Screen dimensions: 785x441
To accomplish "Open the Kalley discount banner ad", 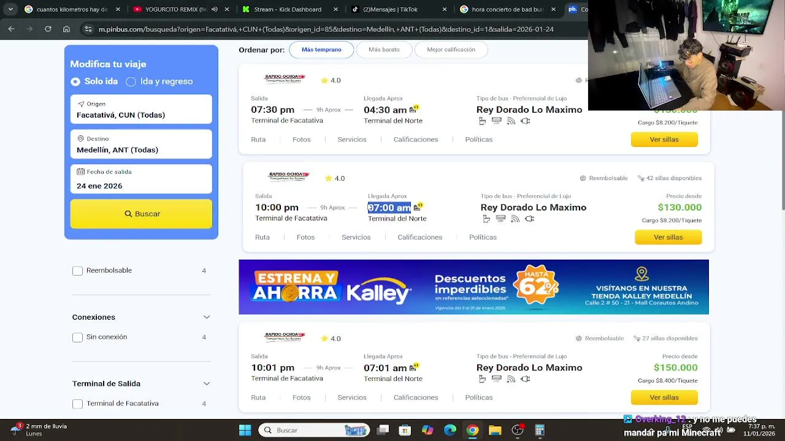I will (473, 287).
